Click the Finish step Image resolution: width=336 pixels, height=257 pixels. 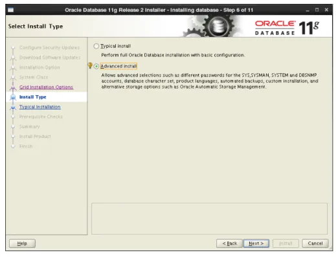pyautogui.click(x=26, y=146)
